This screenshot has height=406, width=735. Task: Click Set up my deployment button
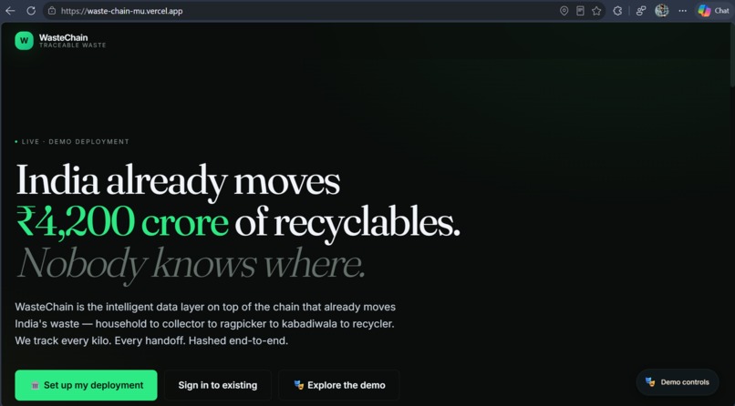point(87,385)
